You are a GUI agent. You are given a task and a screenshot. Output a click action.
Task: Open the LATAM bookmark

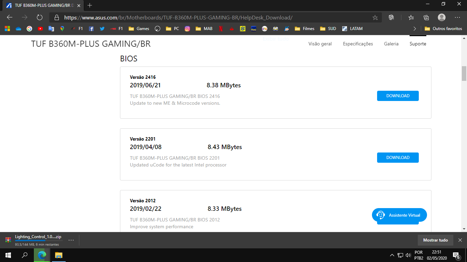pos(352,29)
